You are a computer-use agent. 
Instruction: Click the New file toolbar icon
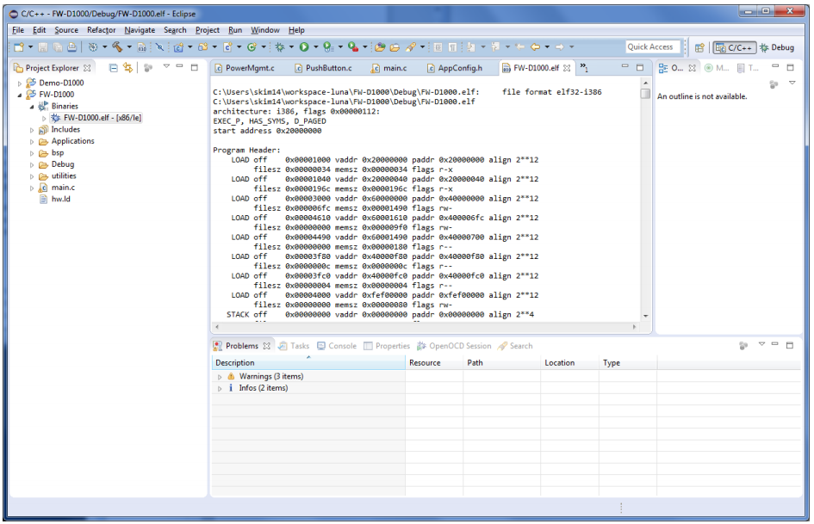pos(19,47)
